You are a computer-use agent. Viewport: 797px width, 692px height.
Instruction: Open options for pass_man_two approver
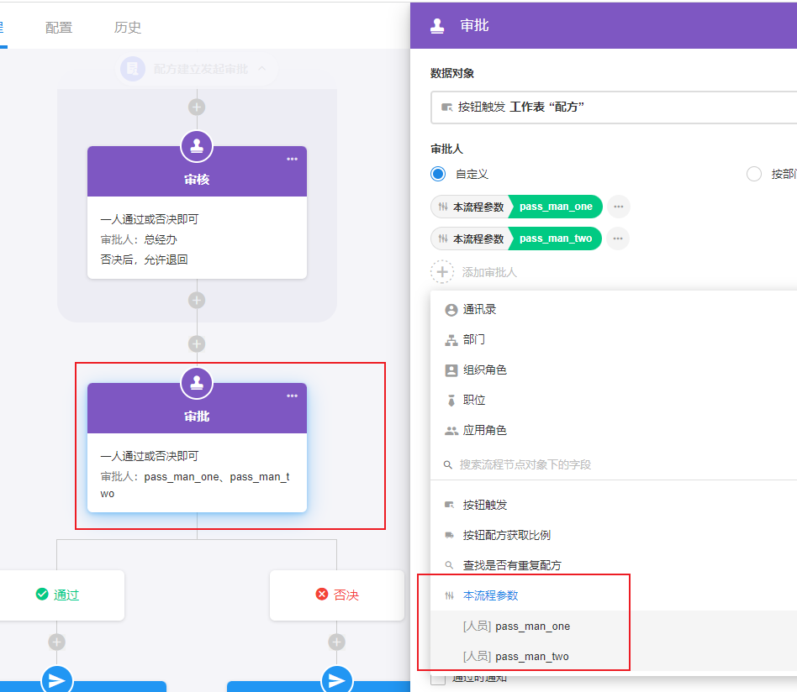click(x=618, y=239)
